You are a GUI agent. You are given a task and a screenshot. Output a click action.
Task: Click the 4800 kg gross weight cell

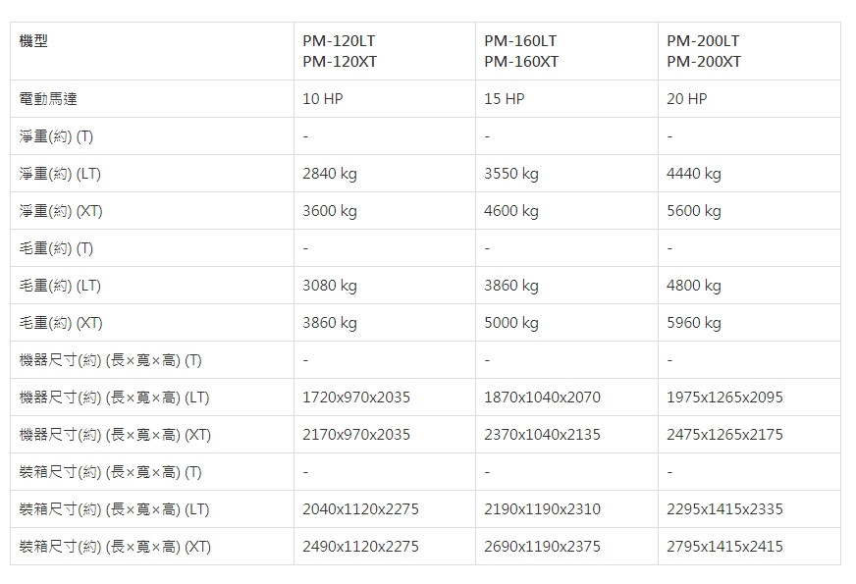(694, 286)
